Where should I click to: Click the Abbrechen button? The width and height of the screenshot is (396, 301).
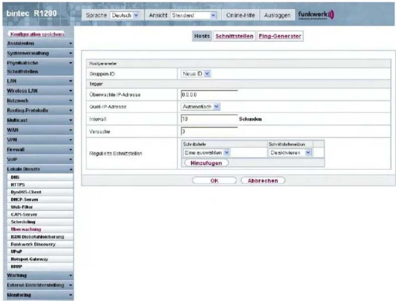pyautogui.click(x=263, y=180)
